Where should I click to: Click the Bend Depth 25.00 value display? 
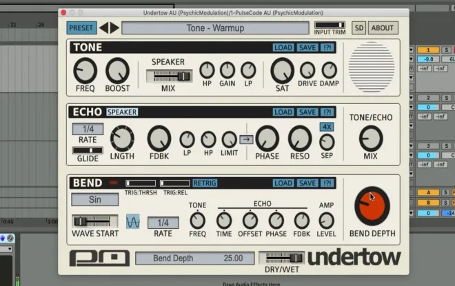click(194, 258)
